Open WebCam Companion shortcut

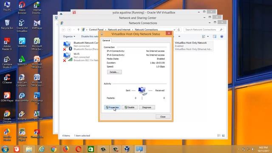click(22, 80)
